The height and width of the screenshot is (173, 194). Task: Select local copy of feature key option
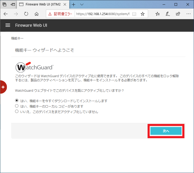(17, 106)
